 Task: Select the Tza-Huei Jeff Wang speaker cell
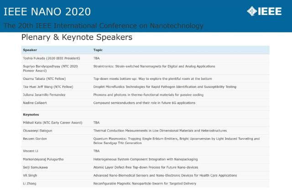pos(48,87)
